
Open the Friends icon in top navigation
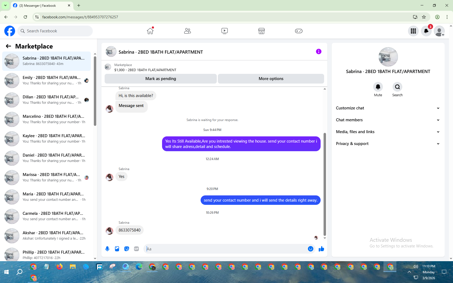187,31
